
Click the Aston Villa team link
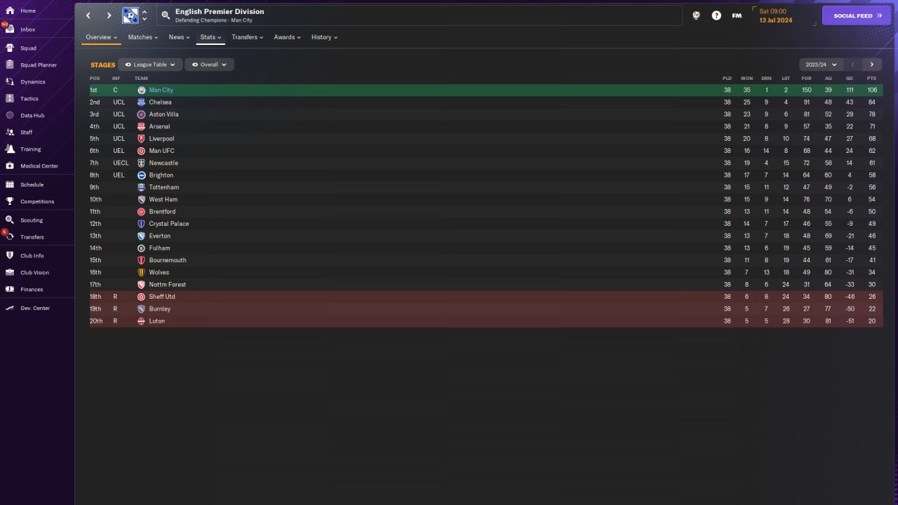click(163, 114)
